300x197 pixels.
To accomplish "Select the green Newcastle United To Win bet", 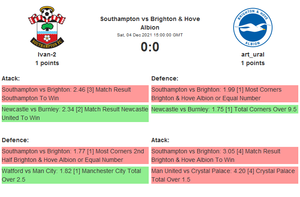I will [x=75, y=113].
